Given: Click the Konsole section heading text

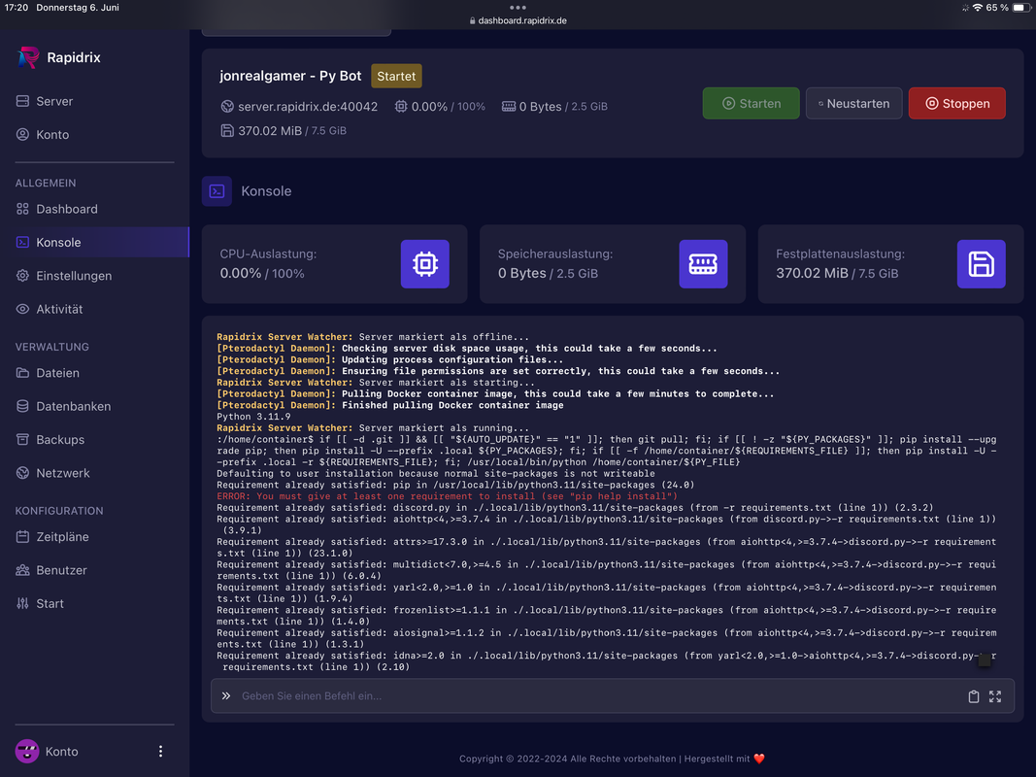Looking at the screenshot, I should click(x=266, y=191).
